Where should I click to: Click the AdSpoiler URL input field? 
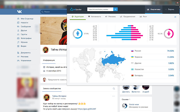click(x=100, y=9)
